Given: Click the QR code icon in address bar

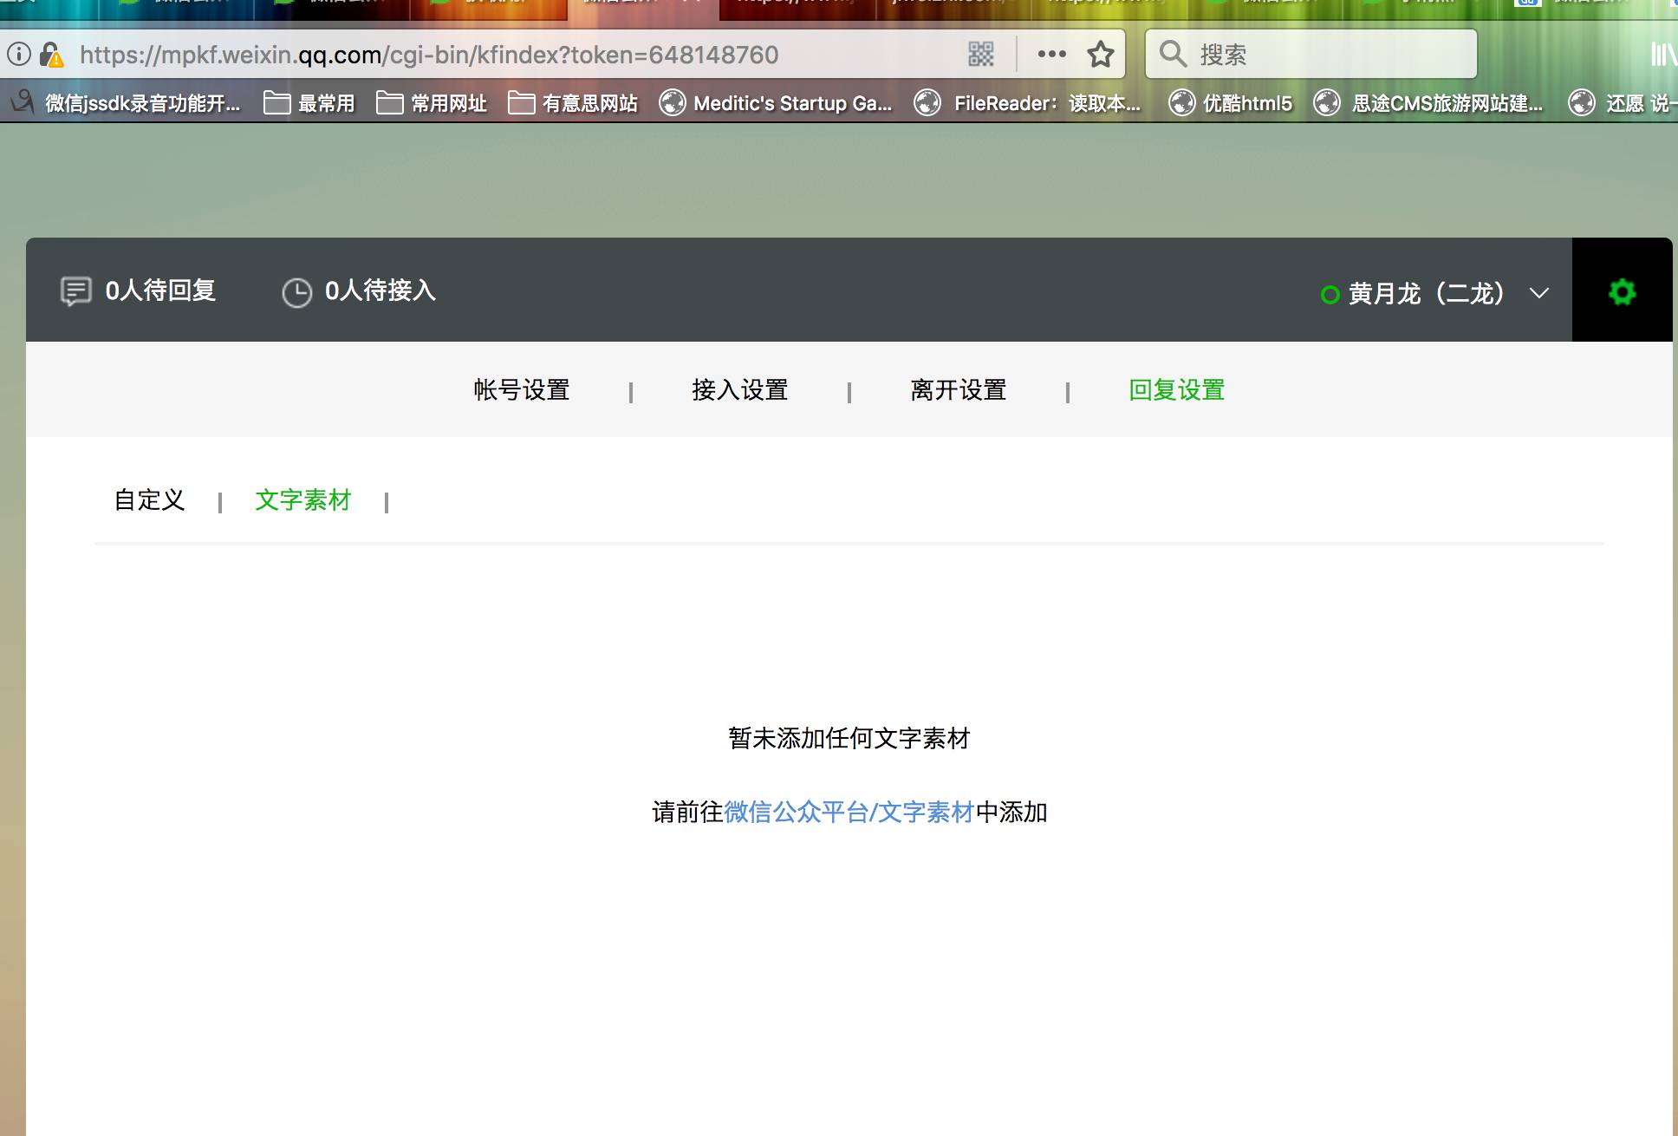Looking at the screenshot, I should [980, 55].
